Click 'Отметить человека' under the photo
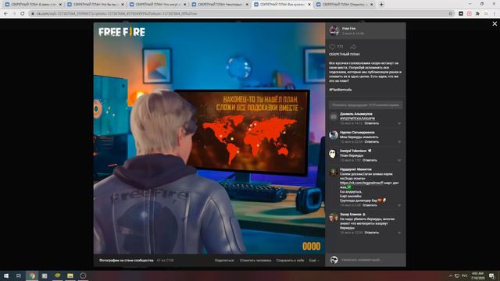Viewport: 500px width, 281px height. 255,260
